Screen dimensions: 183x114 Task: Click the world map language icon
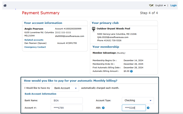click(151, 5)
